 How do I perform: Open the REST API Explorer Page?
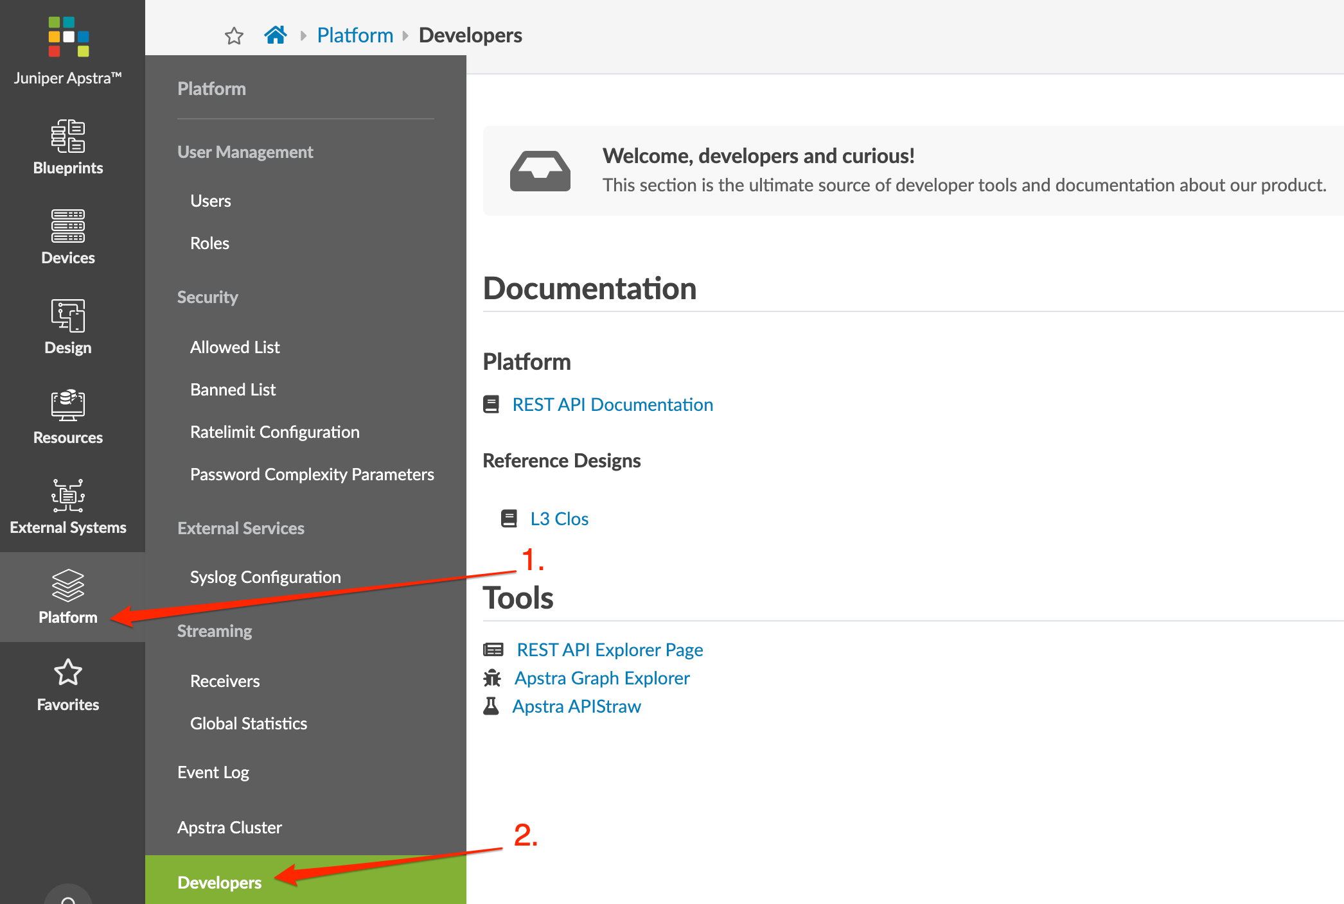click(610, 650)
